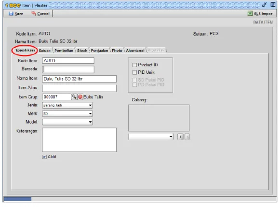Open the Item Grup search lookup icon

pos(74,97)
